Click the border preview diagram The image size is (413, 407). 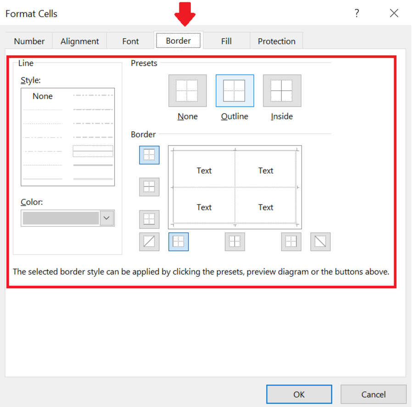click(235, 187)
